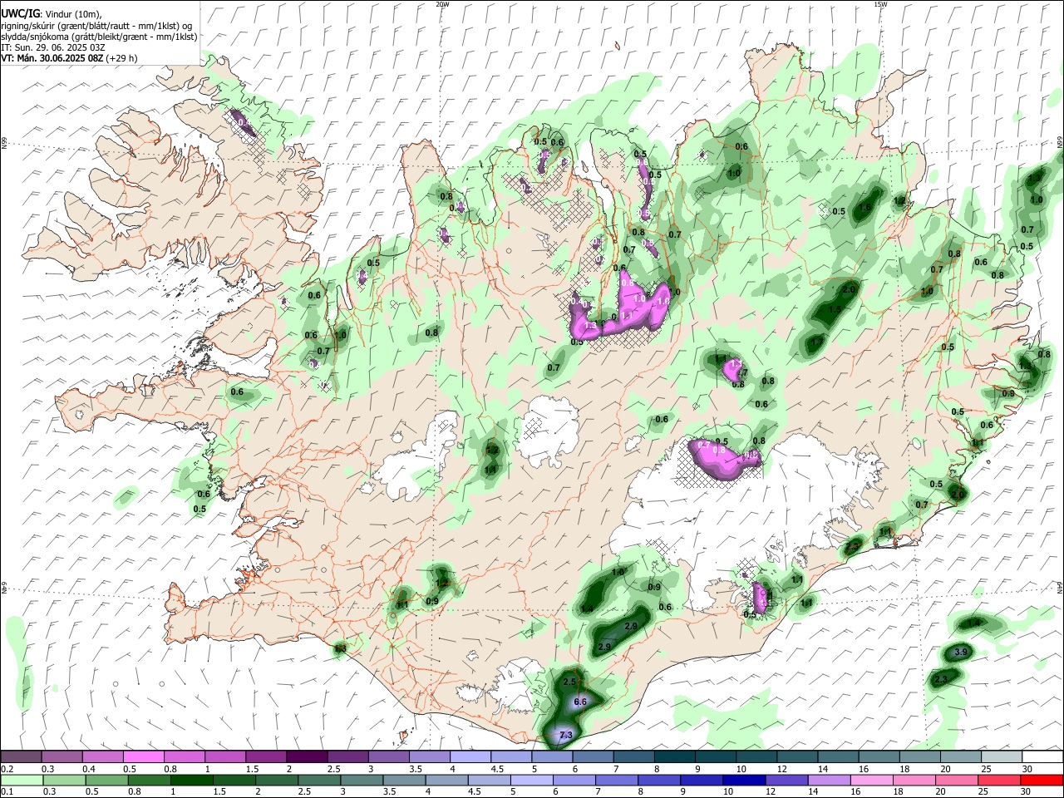Click the '(+29 h)' forecast offset

[x=121, y=58]
